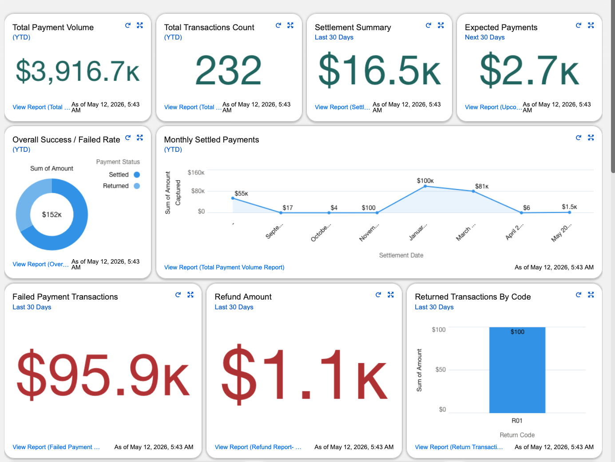Click the Settled legend label

point(119,175)
